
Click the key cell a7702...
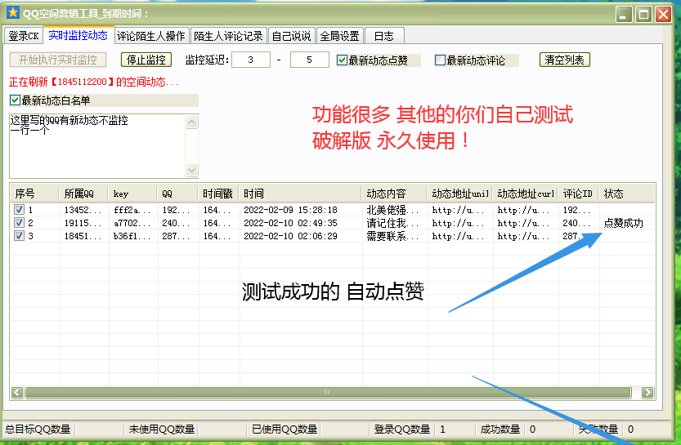[x=132, y=223]
